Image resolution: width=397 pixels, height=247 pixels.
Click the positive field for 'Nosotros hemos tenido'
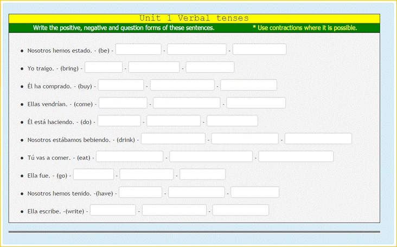[140, 193]
